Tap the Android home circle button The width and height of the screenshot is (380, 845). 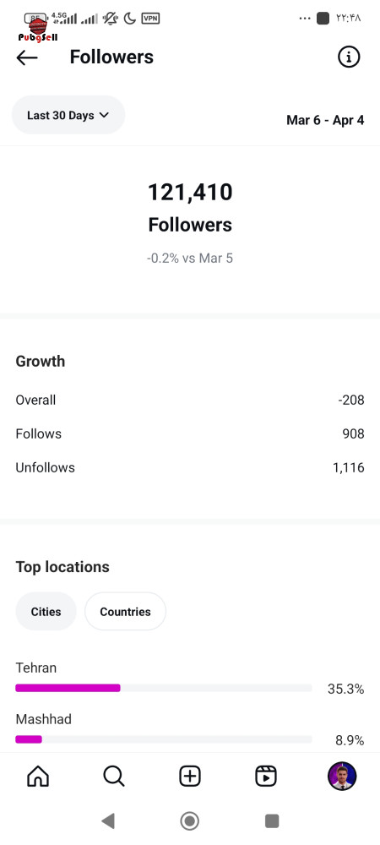click(189, 820)
